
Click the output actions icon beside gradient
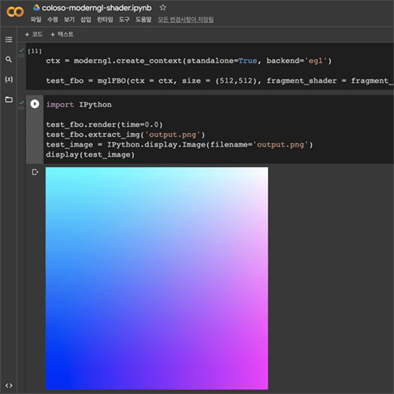pyautogui.click(x=35, y=172)
